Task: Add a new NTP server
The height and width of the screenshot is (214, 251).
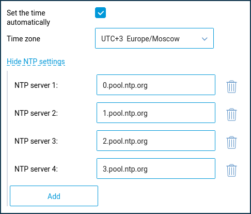Action: pyautogui.click(x=54, y=196)
